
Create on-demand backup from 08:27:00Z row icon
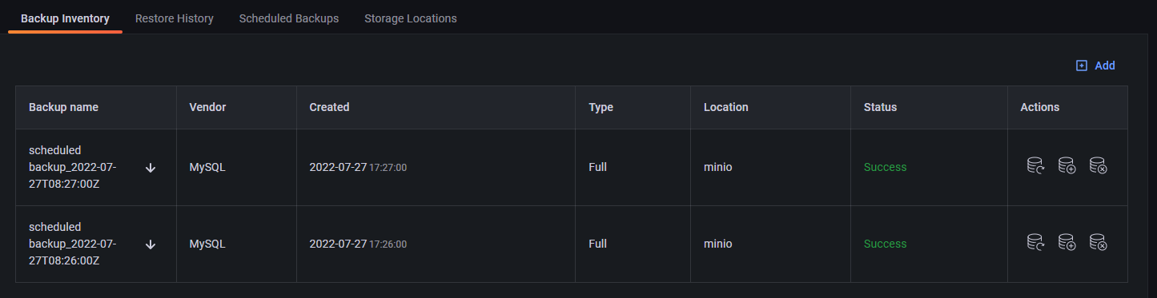pos(1067,166)
